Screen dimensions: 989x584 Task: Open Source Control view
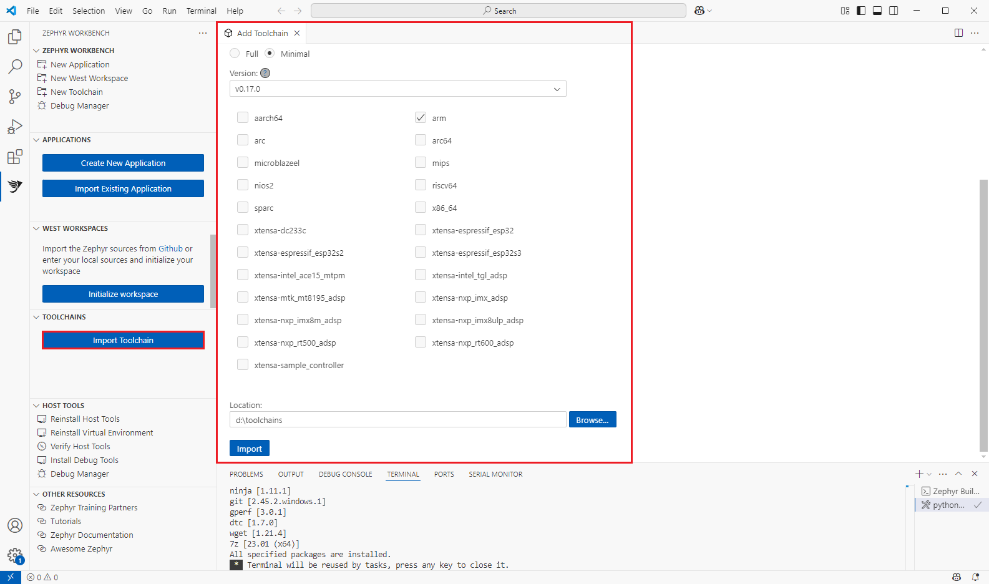(15, 97)
